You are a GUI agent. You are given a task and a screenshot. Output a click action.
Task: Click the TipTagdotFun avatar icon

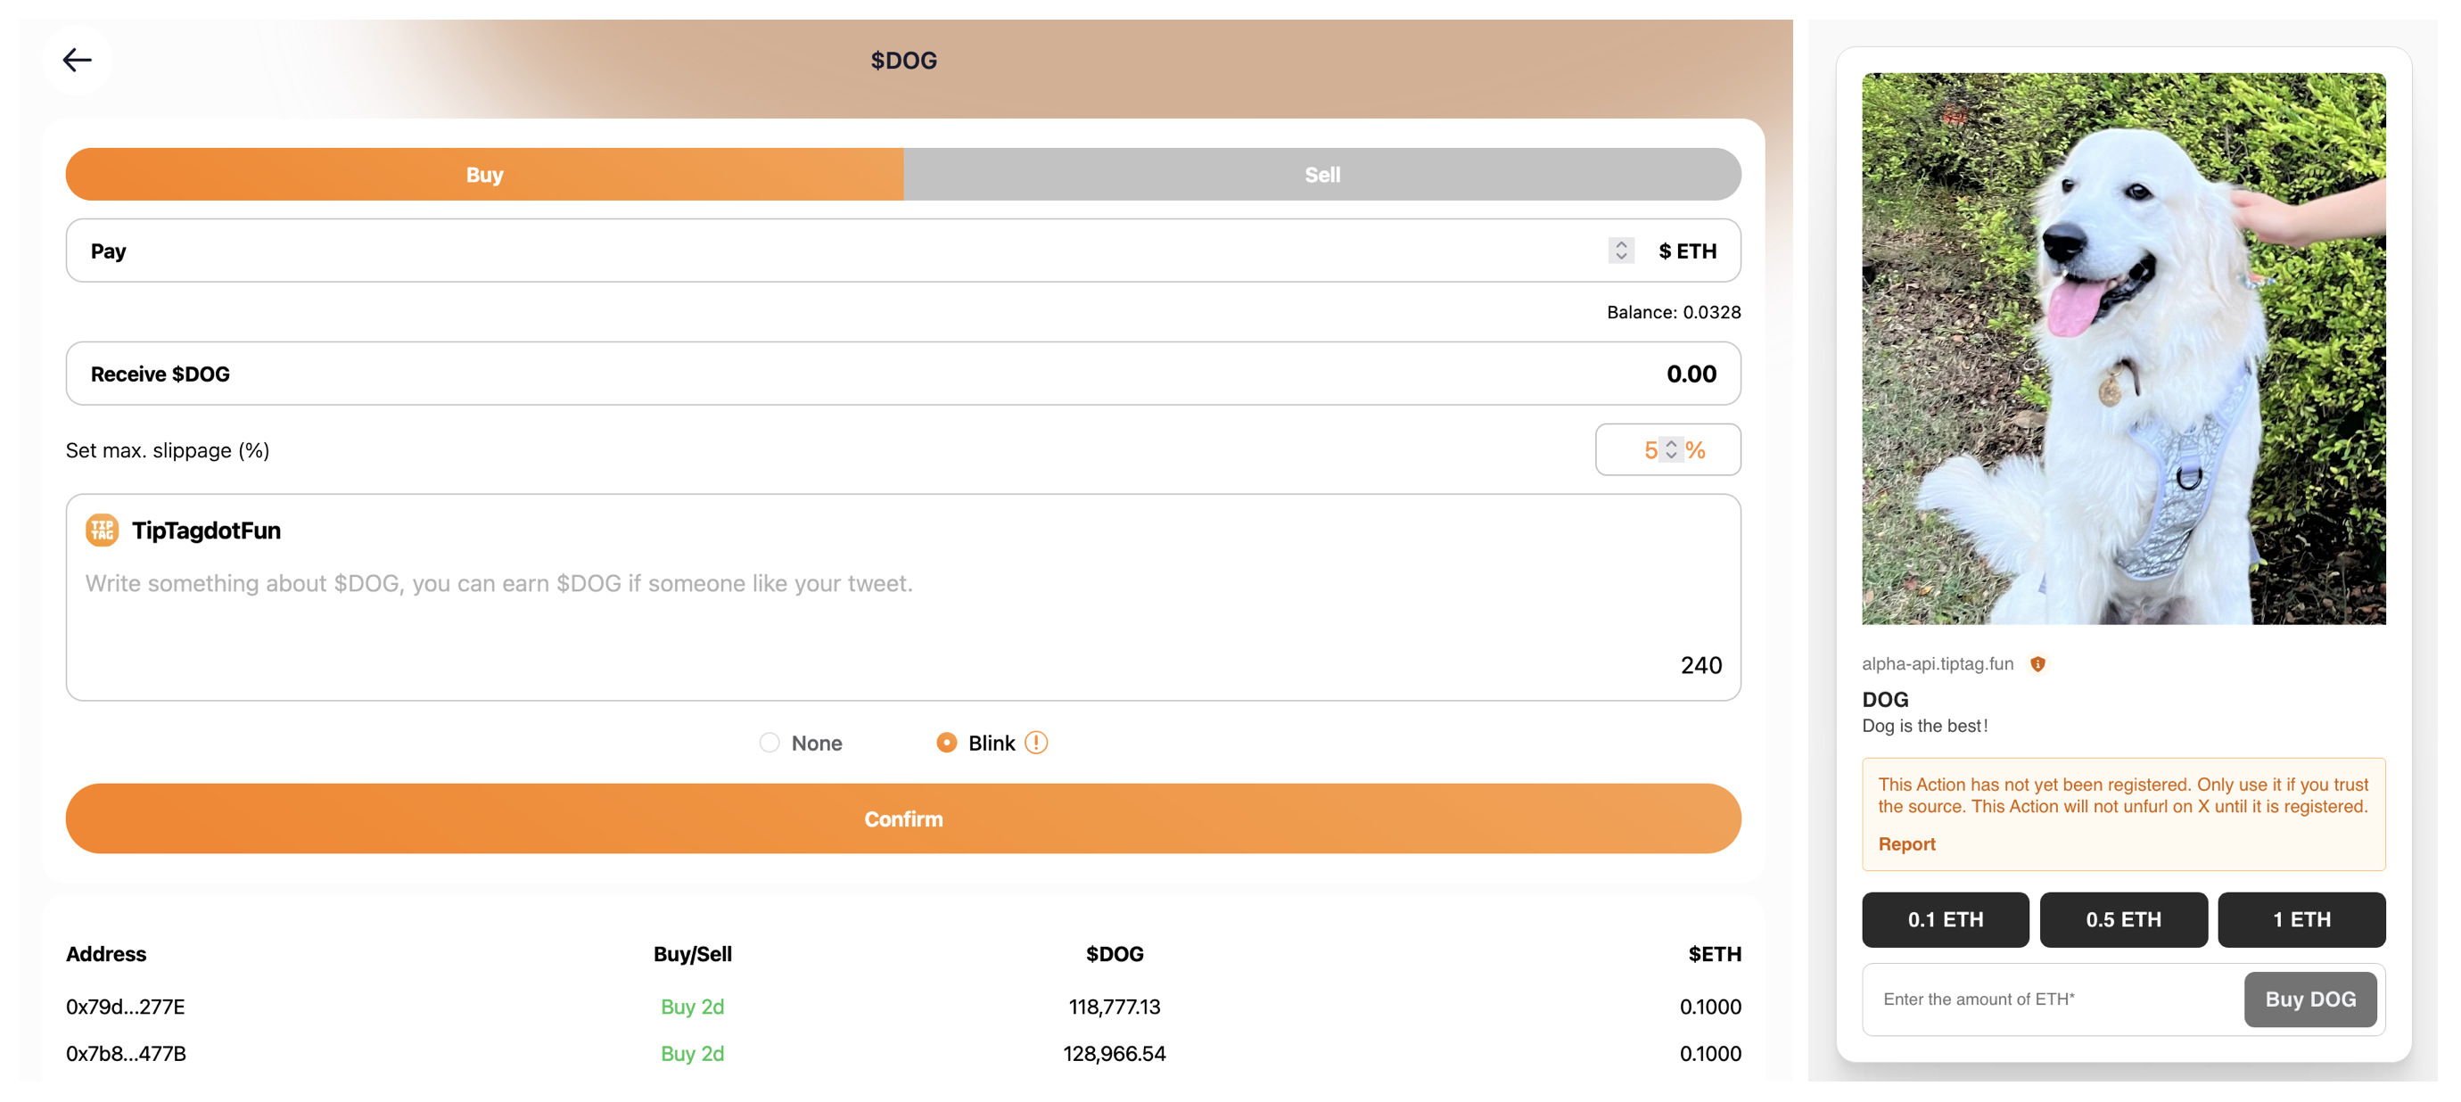coord(103,530)
